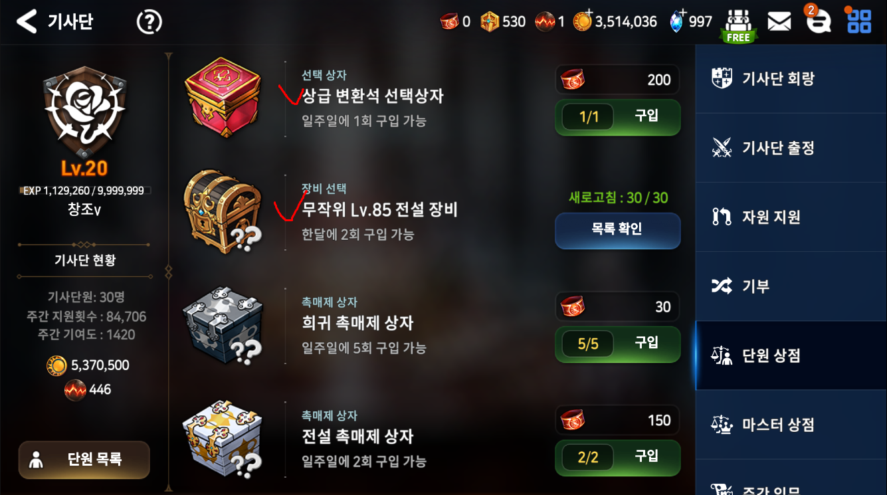Tap the guild rose shield emblem
Screen dimensions: 887x495
[x=84, y=110]
